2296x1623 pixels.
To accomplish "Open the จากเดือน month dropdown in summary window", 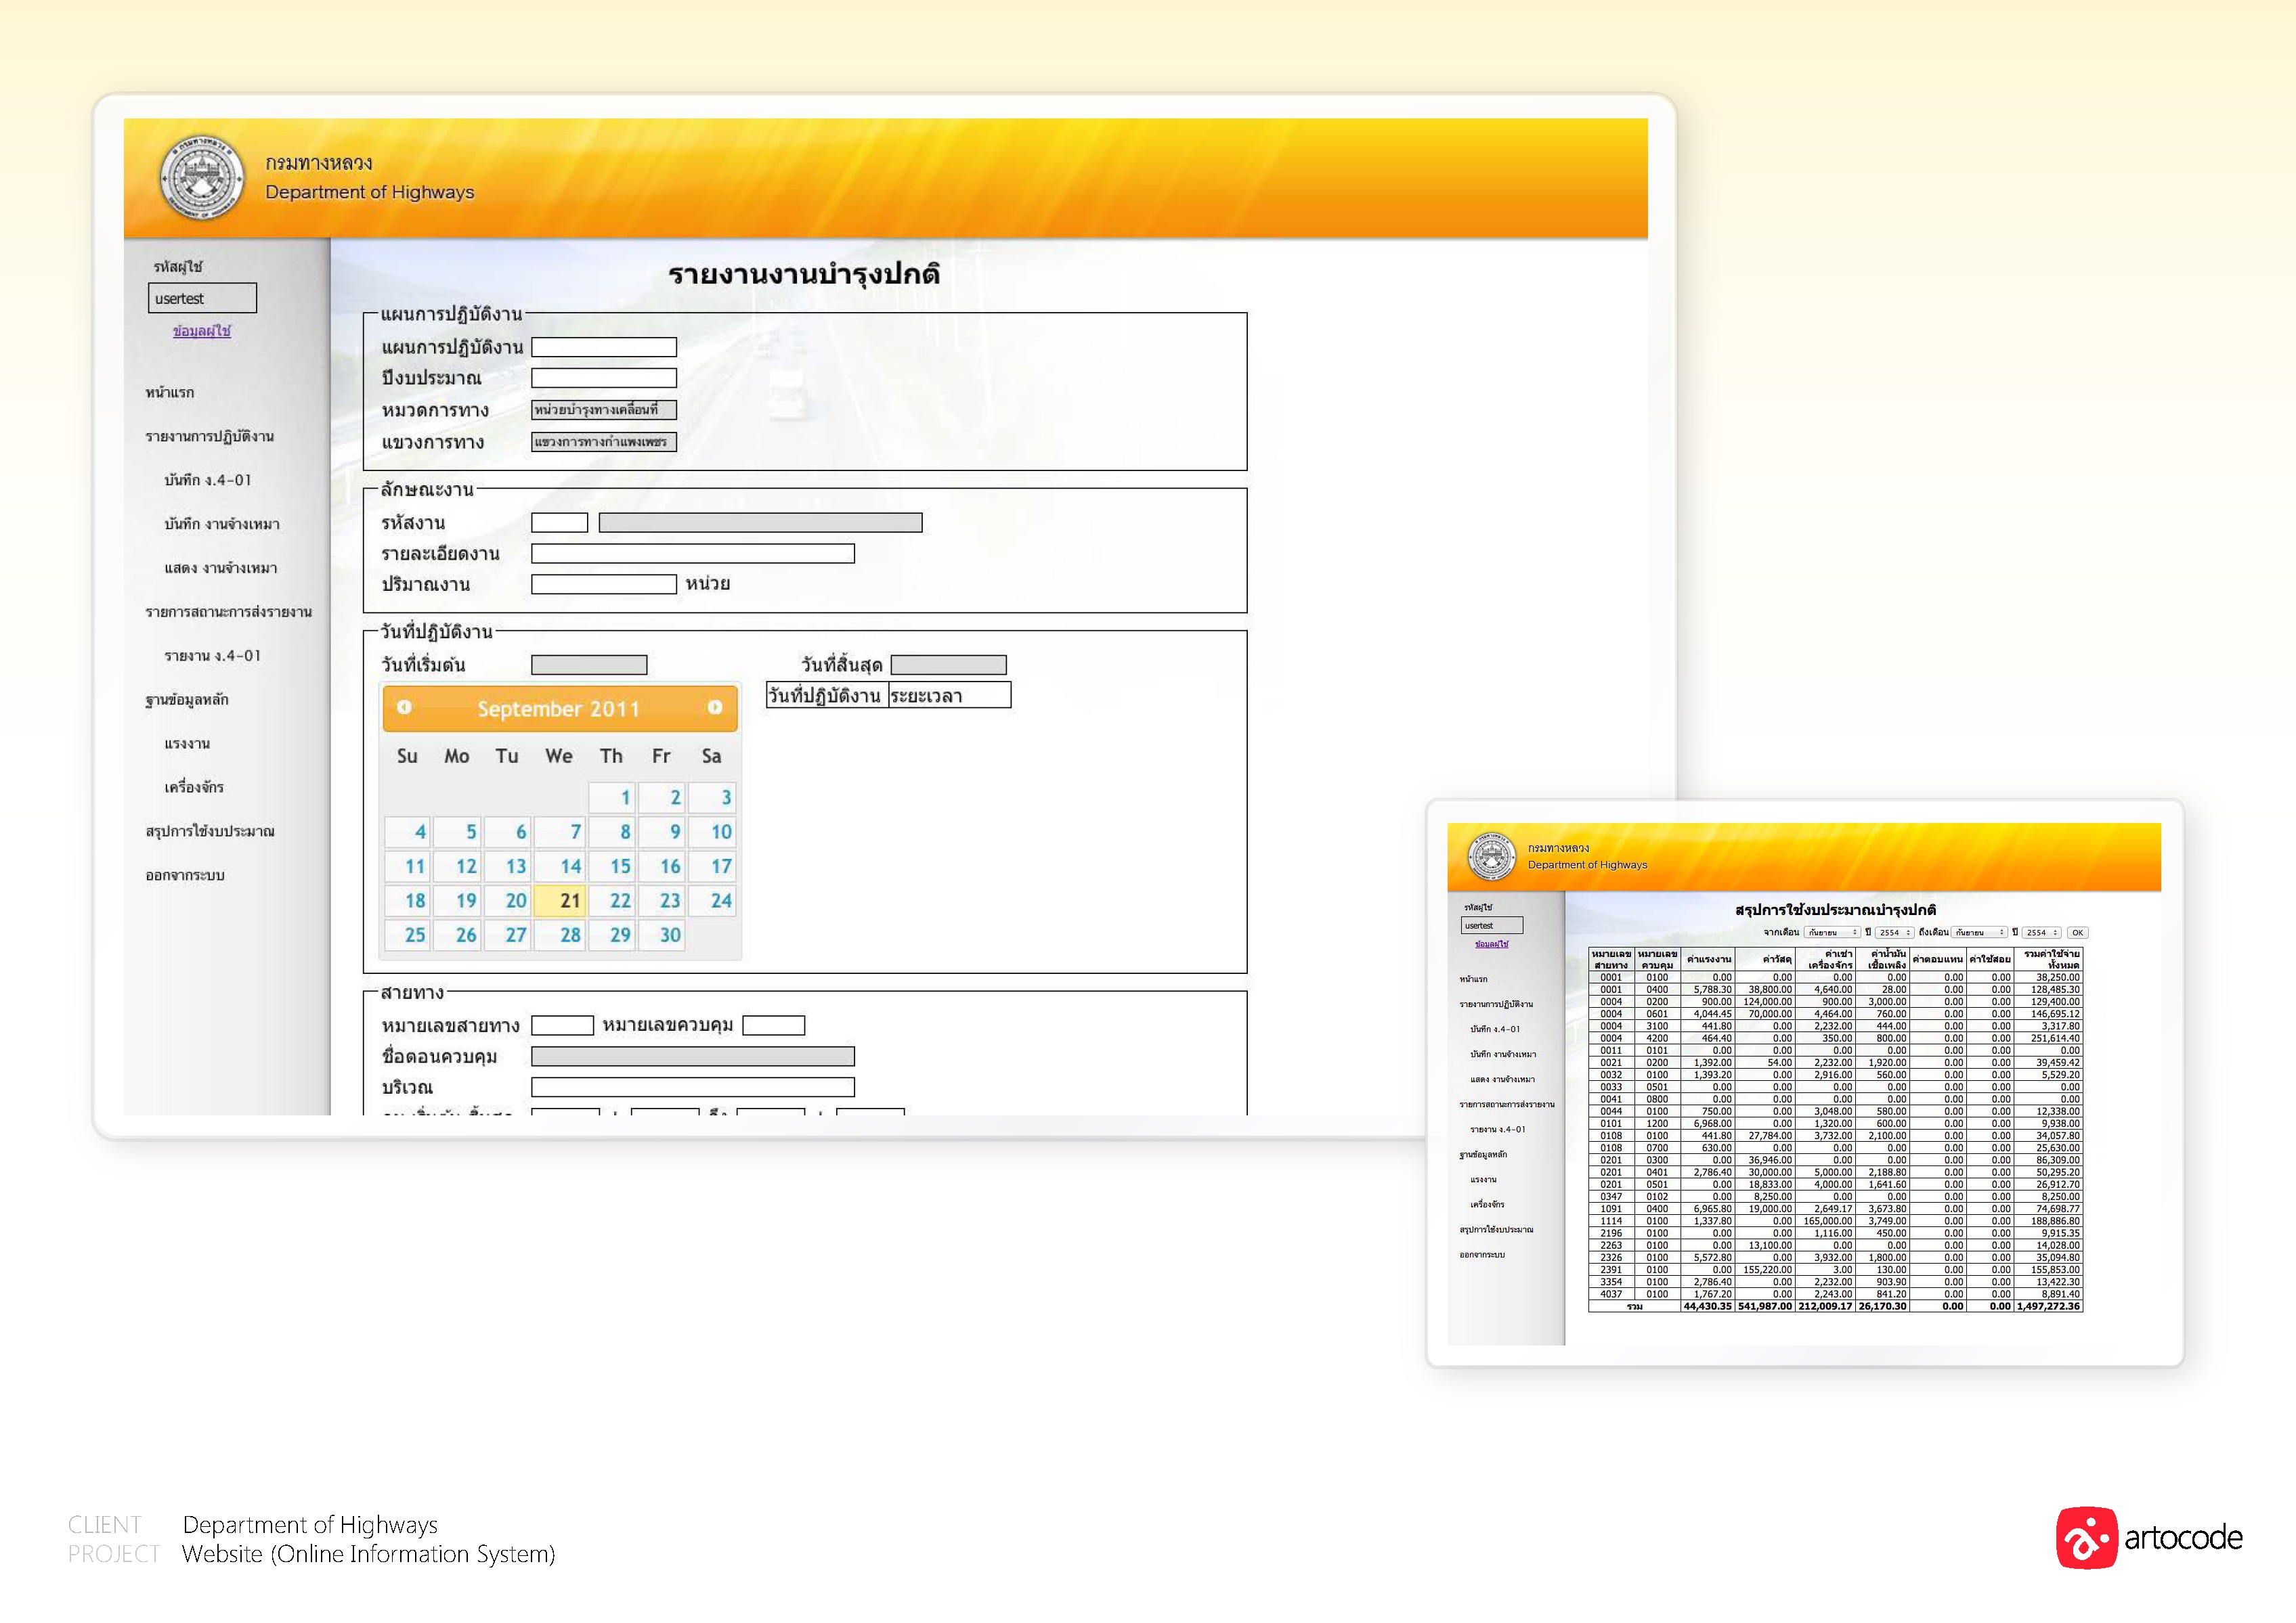I will click(x=1832, y=933).
